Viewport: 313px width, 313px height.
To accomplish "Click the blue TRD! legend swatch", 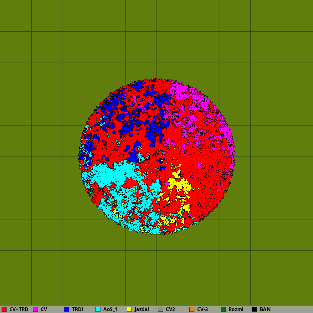I will pyautogui.click(x=67, y=309).
